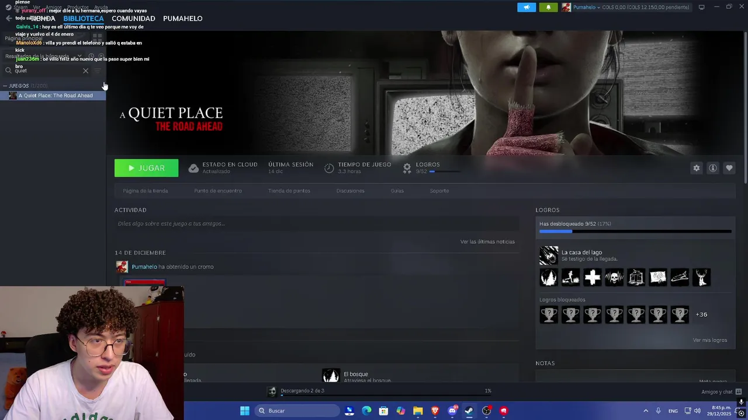Open the Brave browser taskbar icon
748x420 pixels.
point(435,411)
